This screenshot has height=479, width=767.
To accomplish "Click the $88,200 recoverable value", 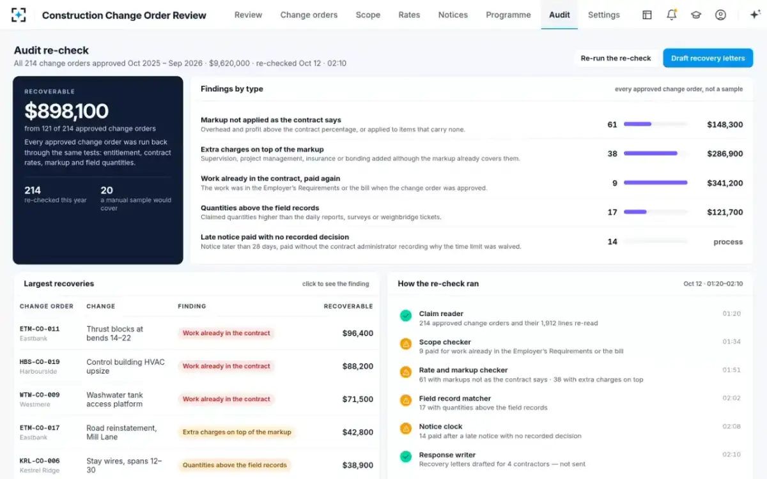I will [x=358, y=367].
